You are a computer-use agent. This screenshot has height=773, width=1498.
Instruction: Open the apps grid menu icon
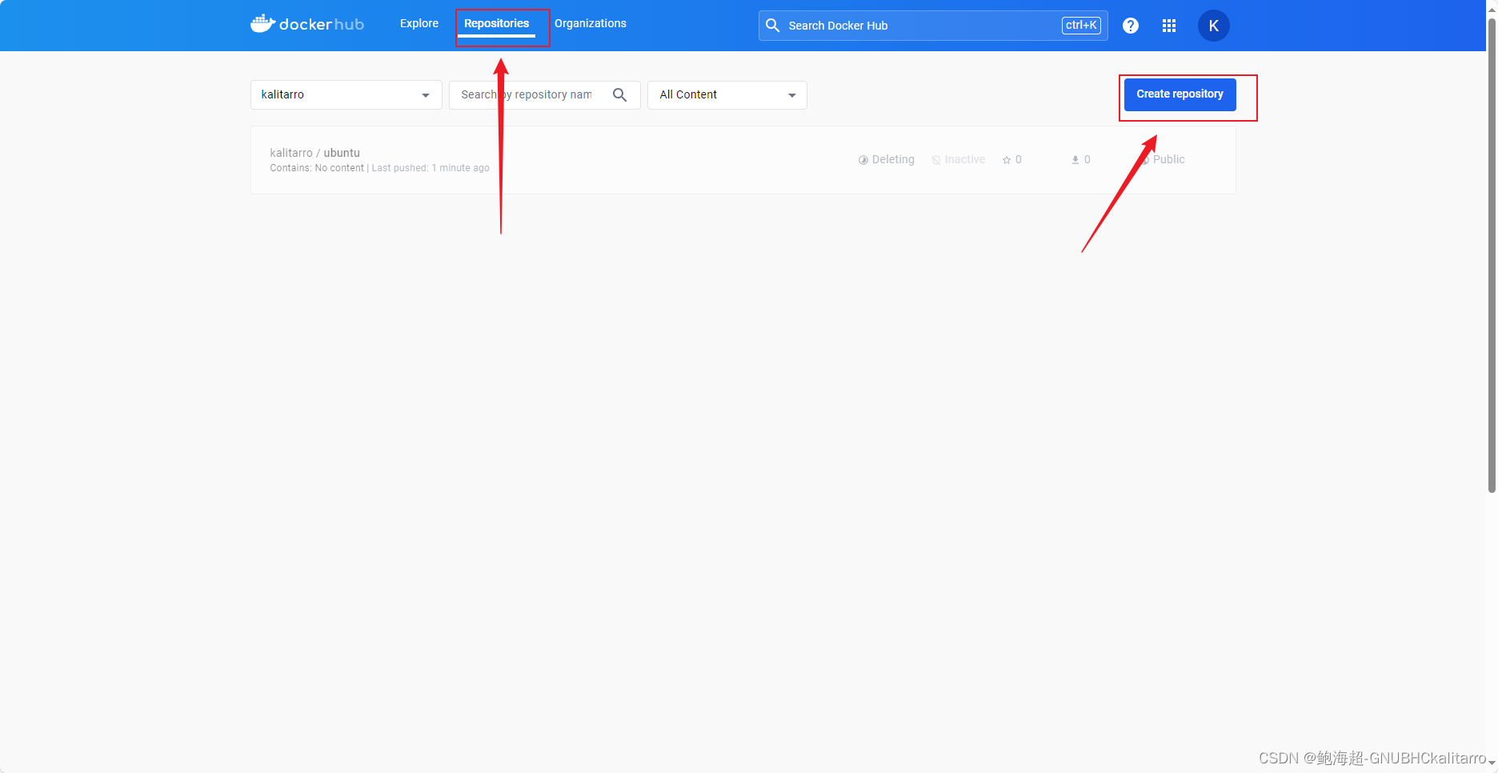(1168, 26)
